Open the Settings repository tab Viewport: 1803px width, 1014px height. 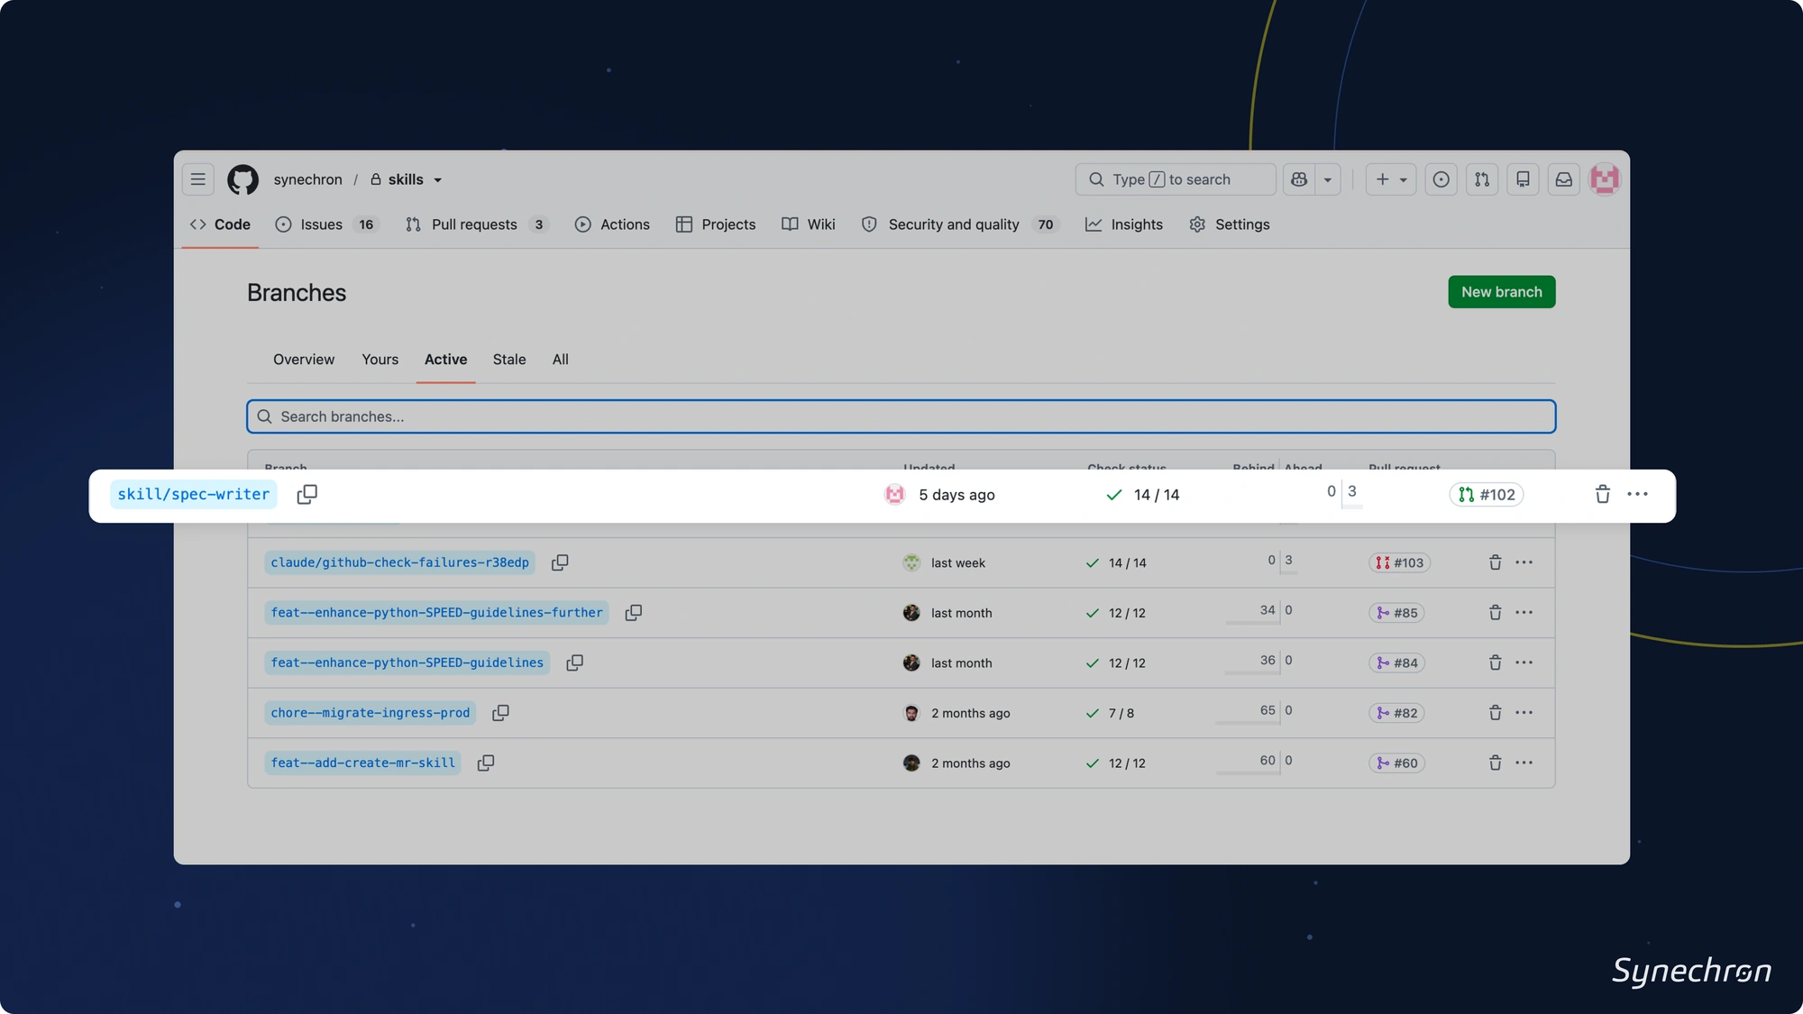click(1230, 224)
